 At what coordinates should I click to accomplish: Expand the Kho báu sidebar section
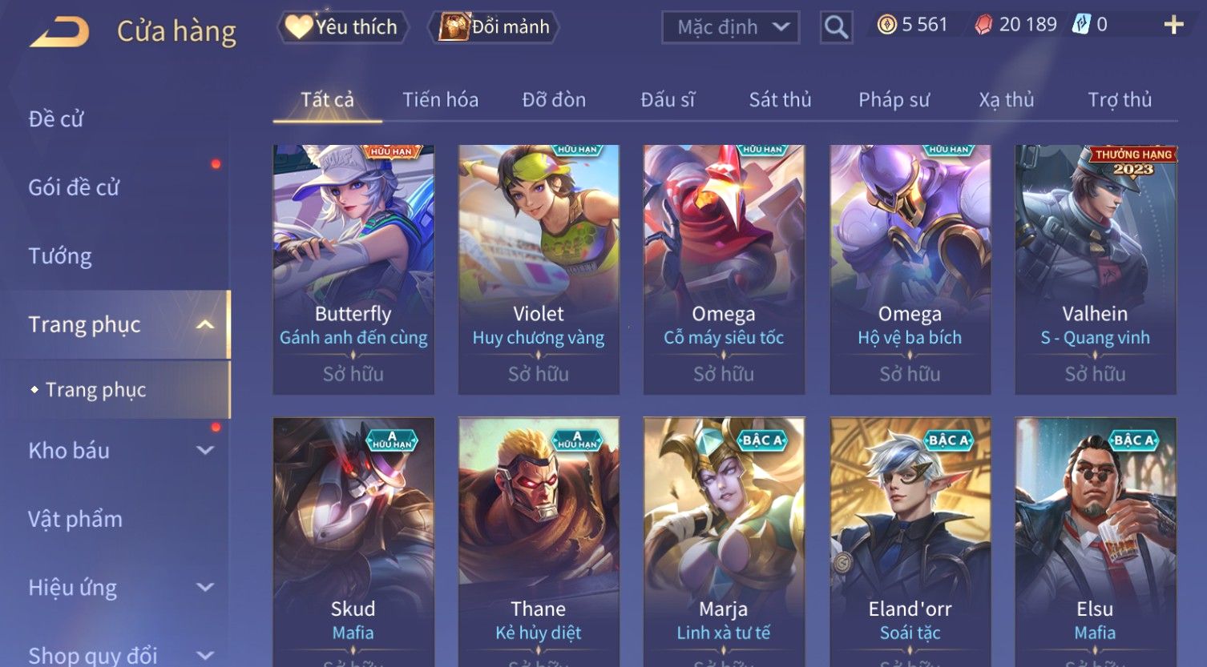(x=205, y=451)
